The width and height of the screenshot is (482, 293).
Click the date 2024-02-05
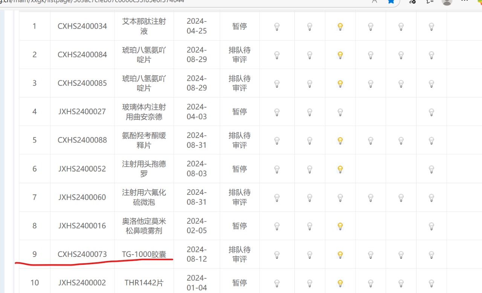tap(197, 226)
